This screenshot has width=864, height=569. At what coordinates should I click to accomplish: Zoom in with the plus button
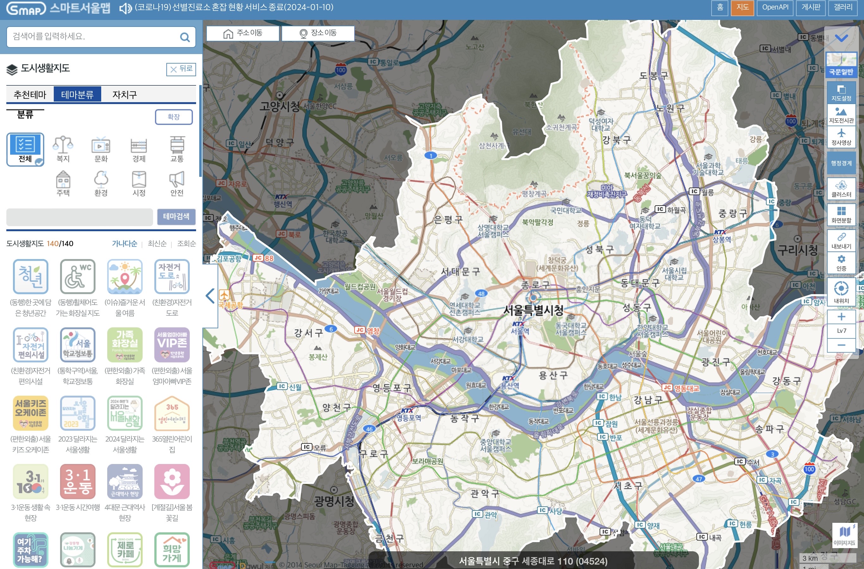841,317
